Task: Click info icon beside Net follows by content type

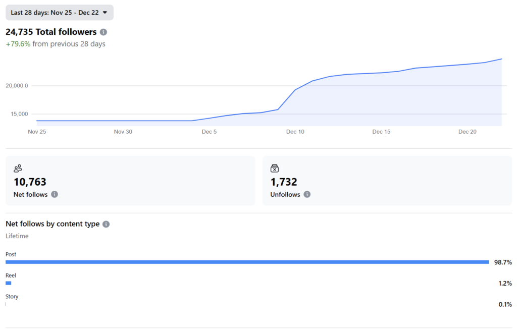Action: pyautogui.click(x=106, y=224)
